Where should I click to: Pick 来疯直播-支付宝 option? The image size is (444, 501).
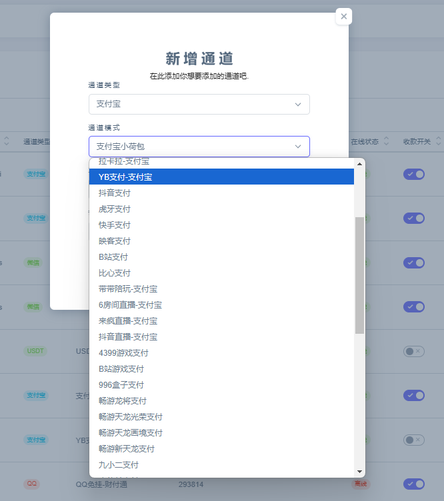(x=221, y=321)
